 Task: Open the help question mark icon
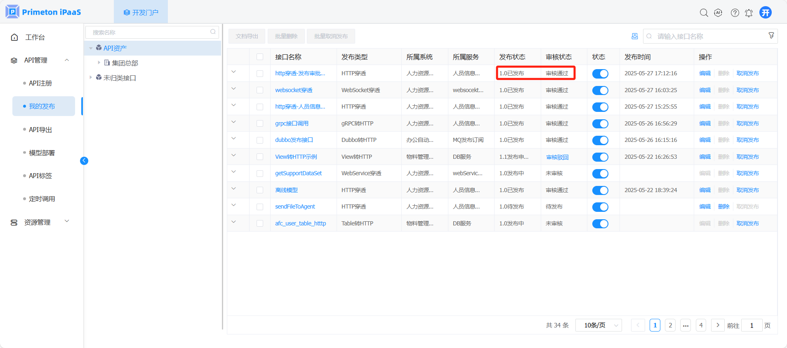(735, 13)
